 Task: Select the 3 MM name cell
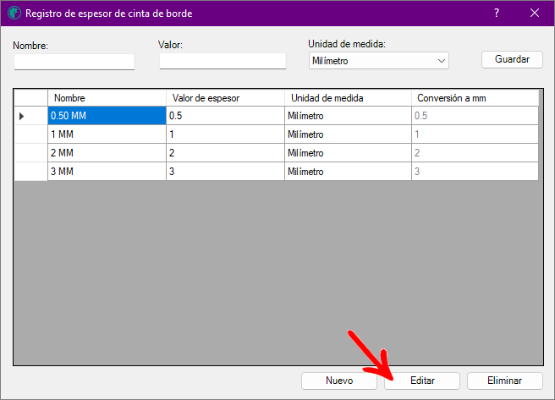tap(107, 172)
